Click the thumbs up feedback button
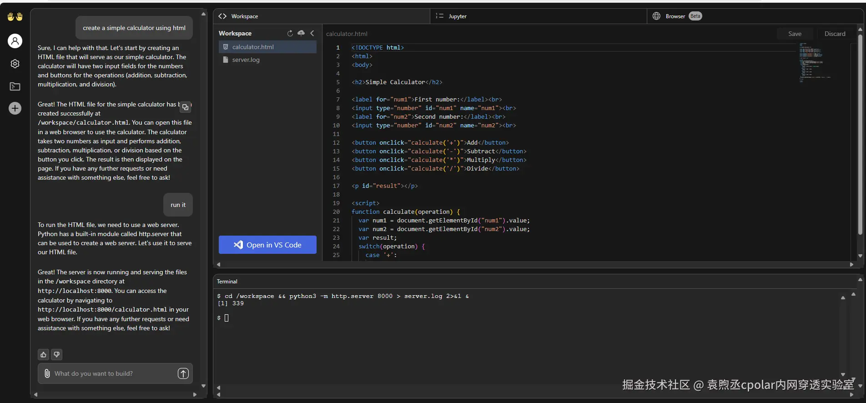 pyautogui.click(x=44, y=354)
